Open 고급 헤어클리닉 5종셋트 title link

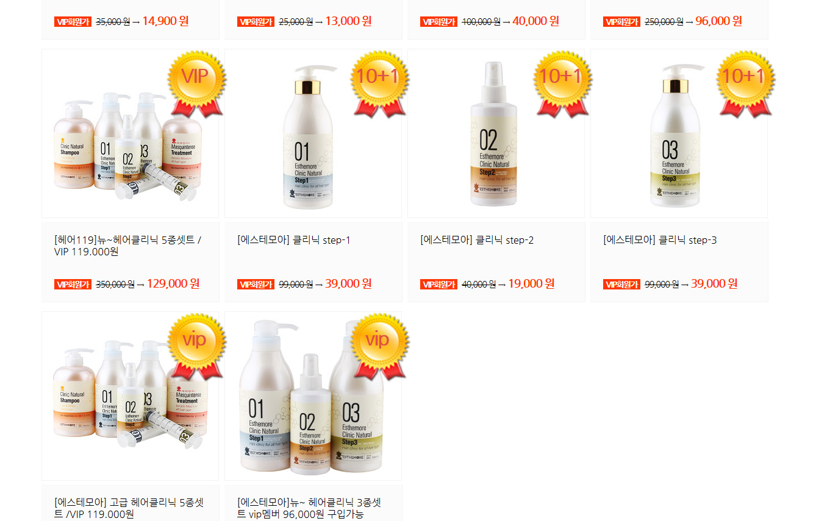(129, 508)
